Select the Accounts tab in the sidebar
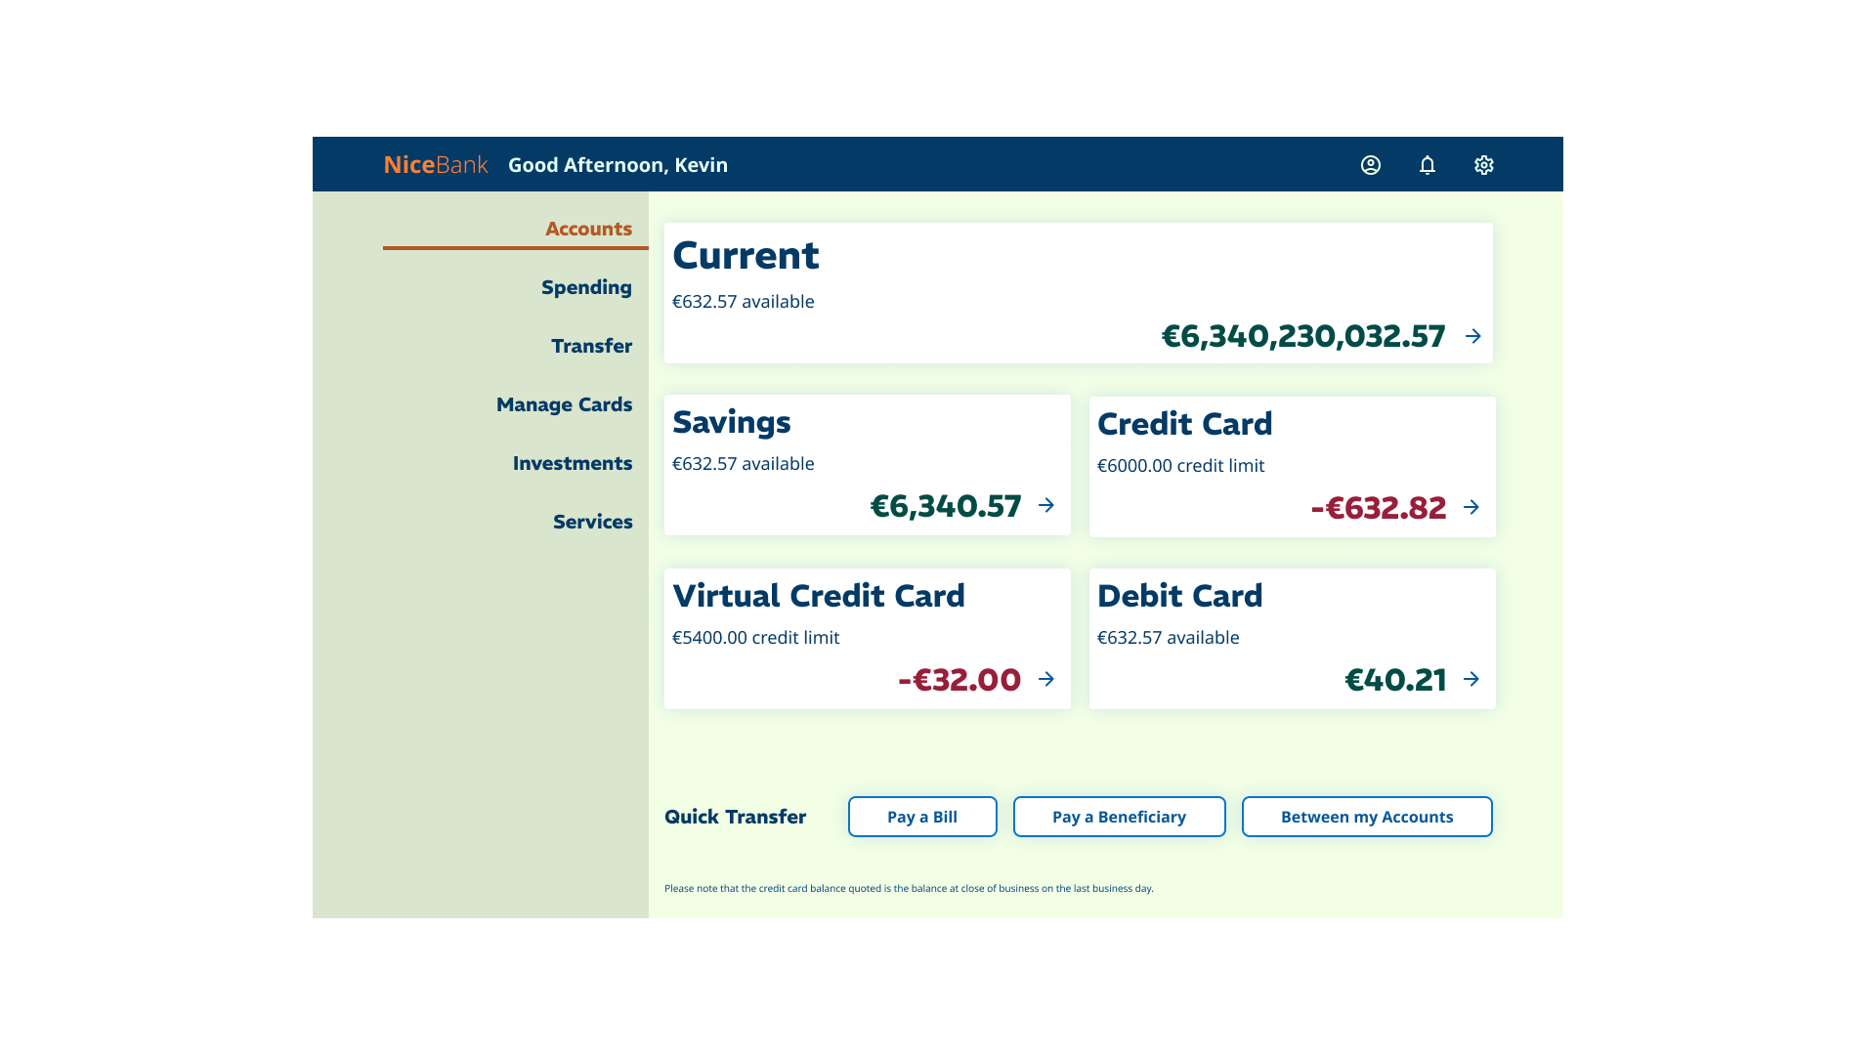 [588, 229]
